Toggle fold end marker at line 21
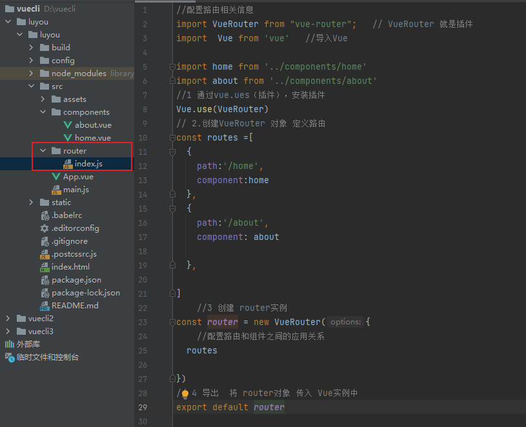 [x=172, y=293]
